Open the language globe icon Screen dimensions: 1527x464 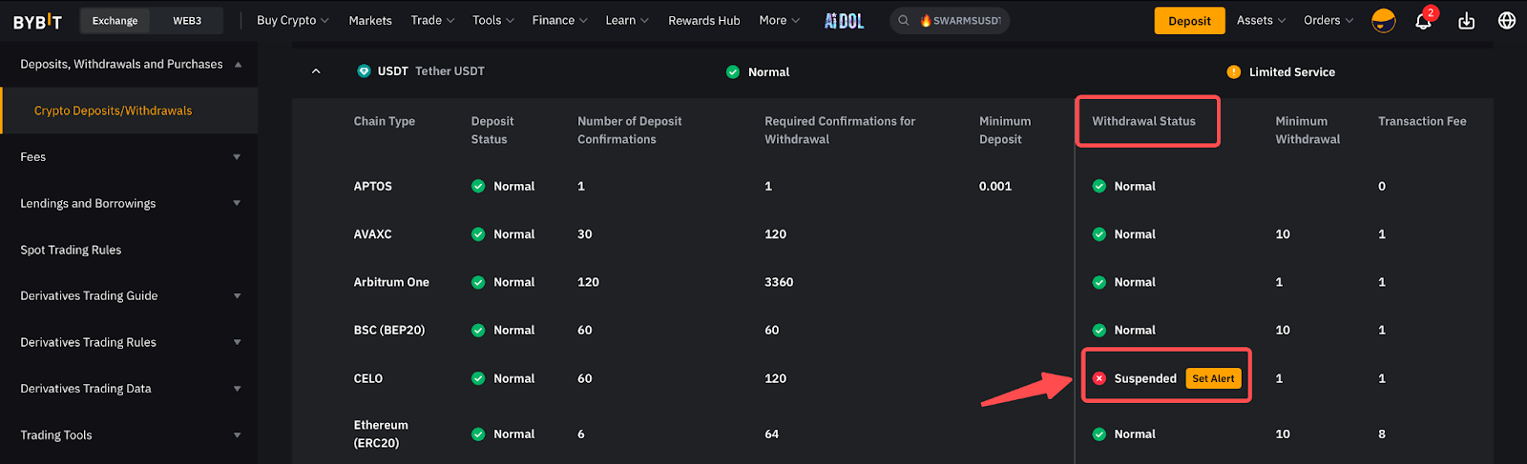[1507, 21]
